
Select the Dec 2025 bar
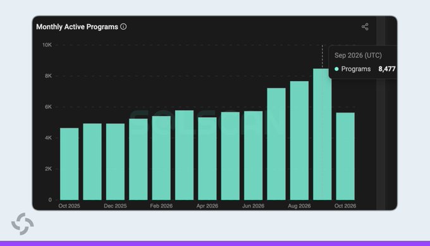[x=115, y=161]
